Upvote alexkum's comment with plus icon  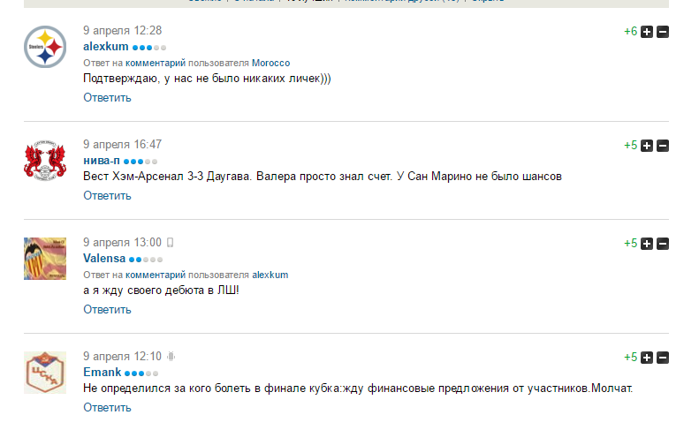[646, 32]
